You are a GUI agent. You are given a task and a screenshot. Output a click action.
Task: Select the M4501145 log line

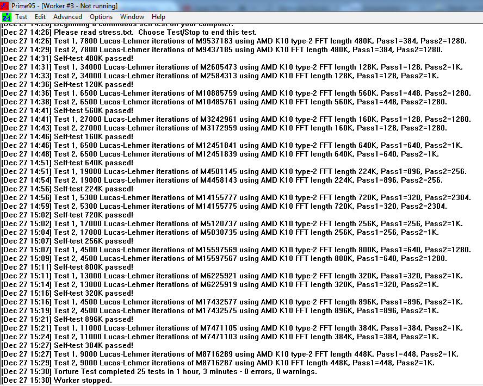click(x=234, y=171)
